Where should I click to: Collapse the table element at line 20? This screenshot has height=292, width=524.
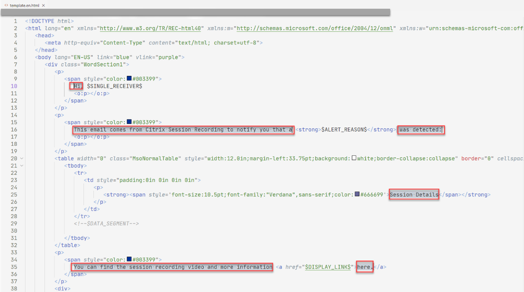21,158
